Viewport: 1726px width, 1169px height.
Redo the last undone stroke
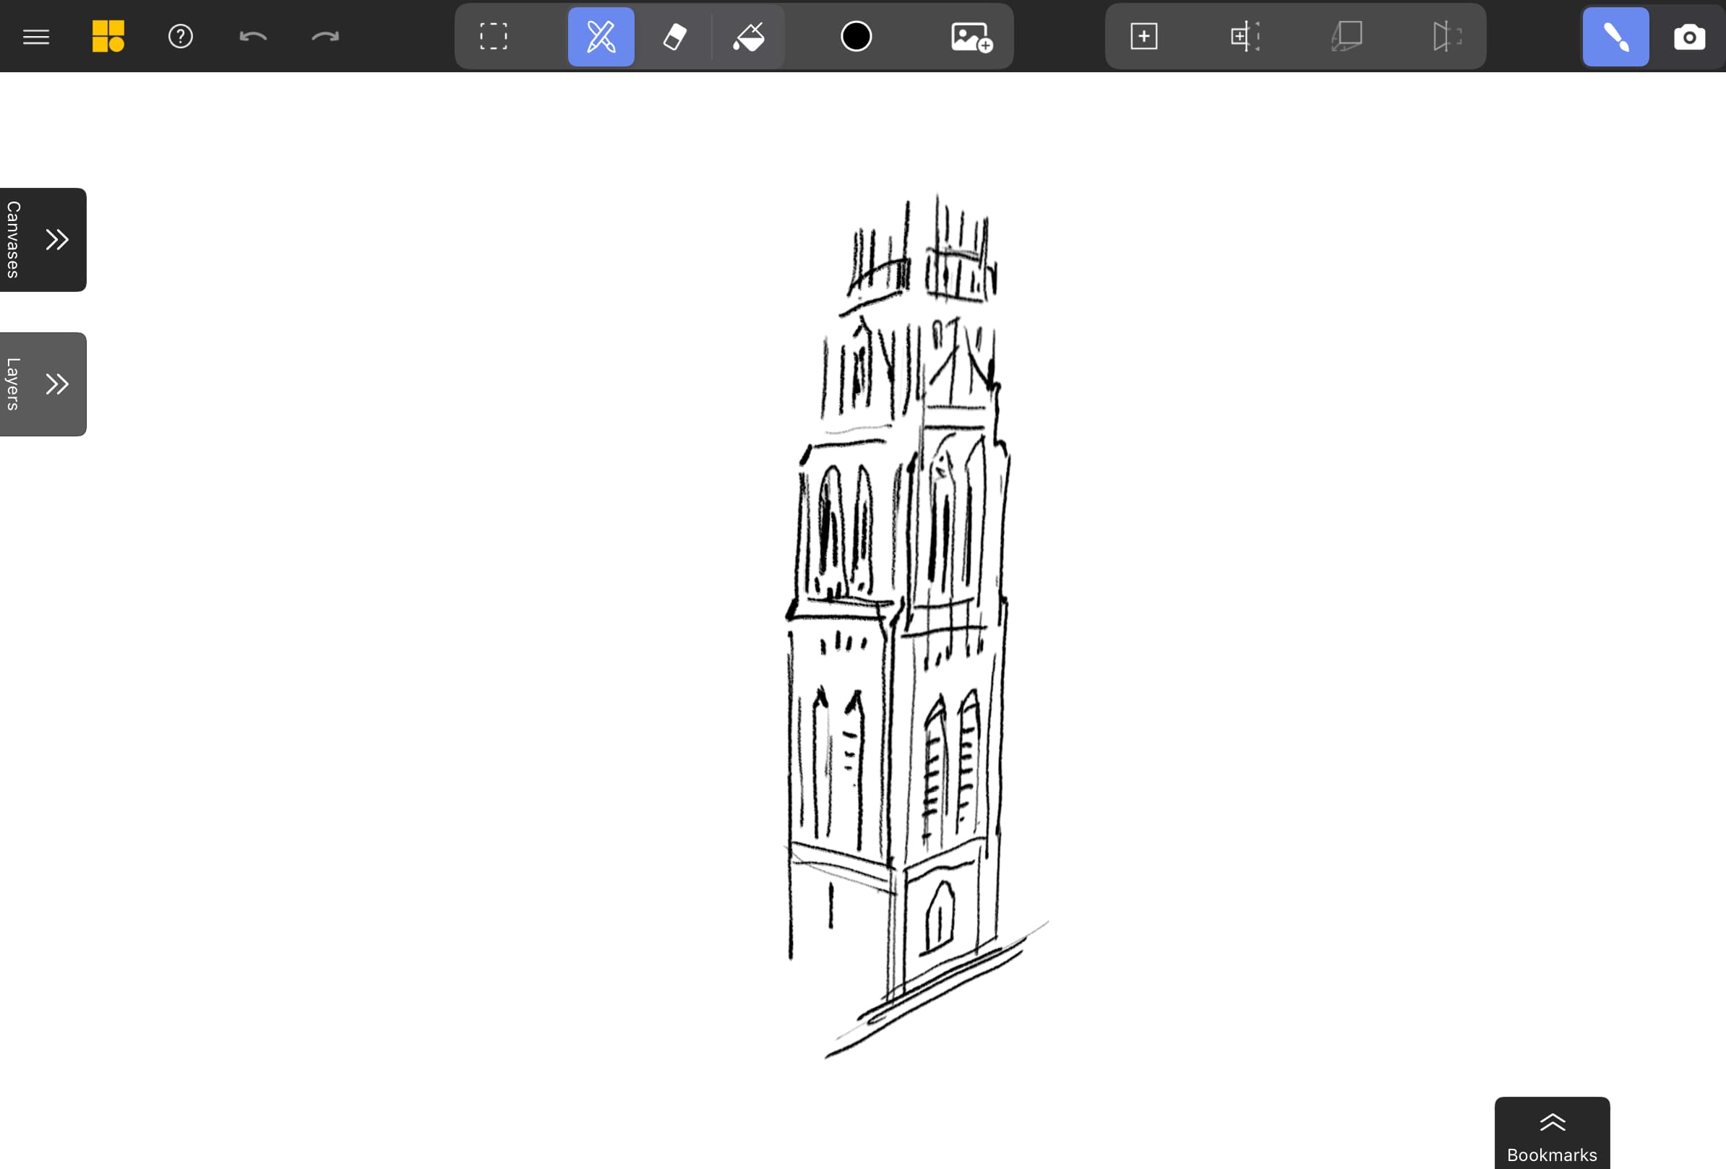[325, 36]
